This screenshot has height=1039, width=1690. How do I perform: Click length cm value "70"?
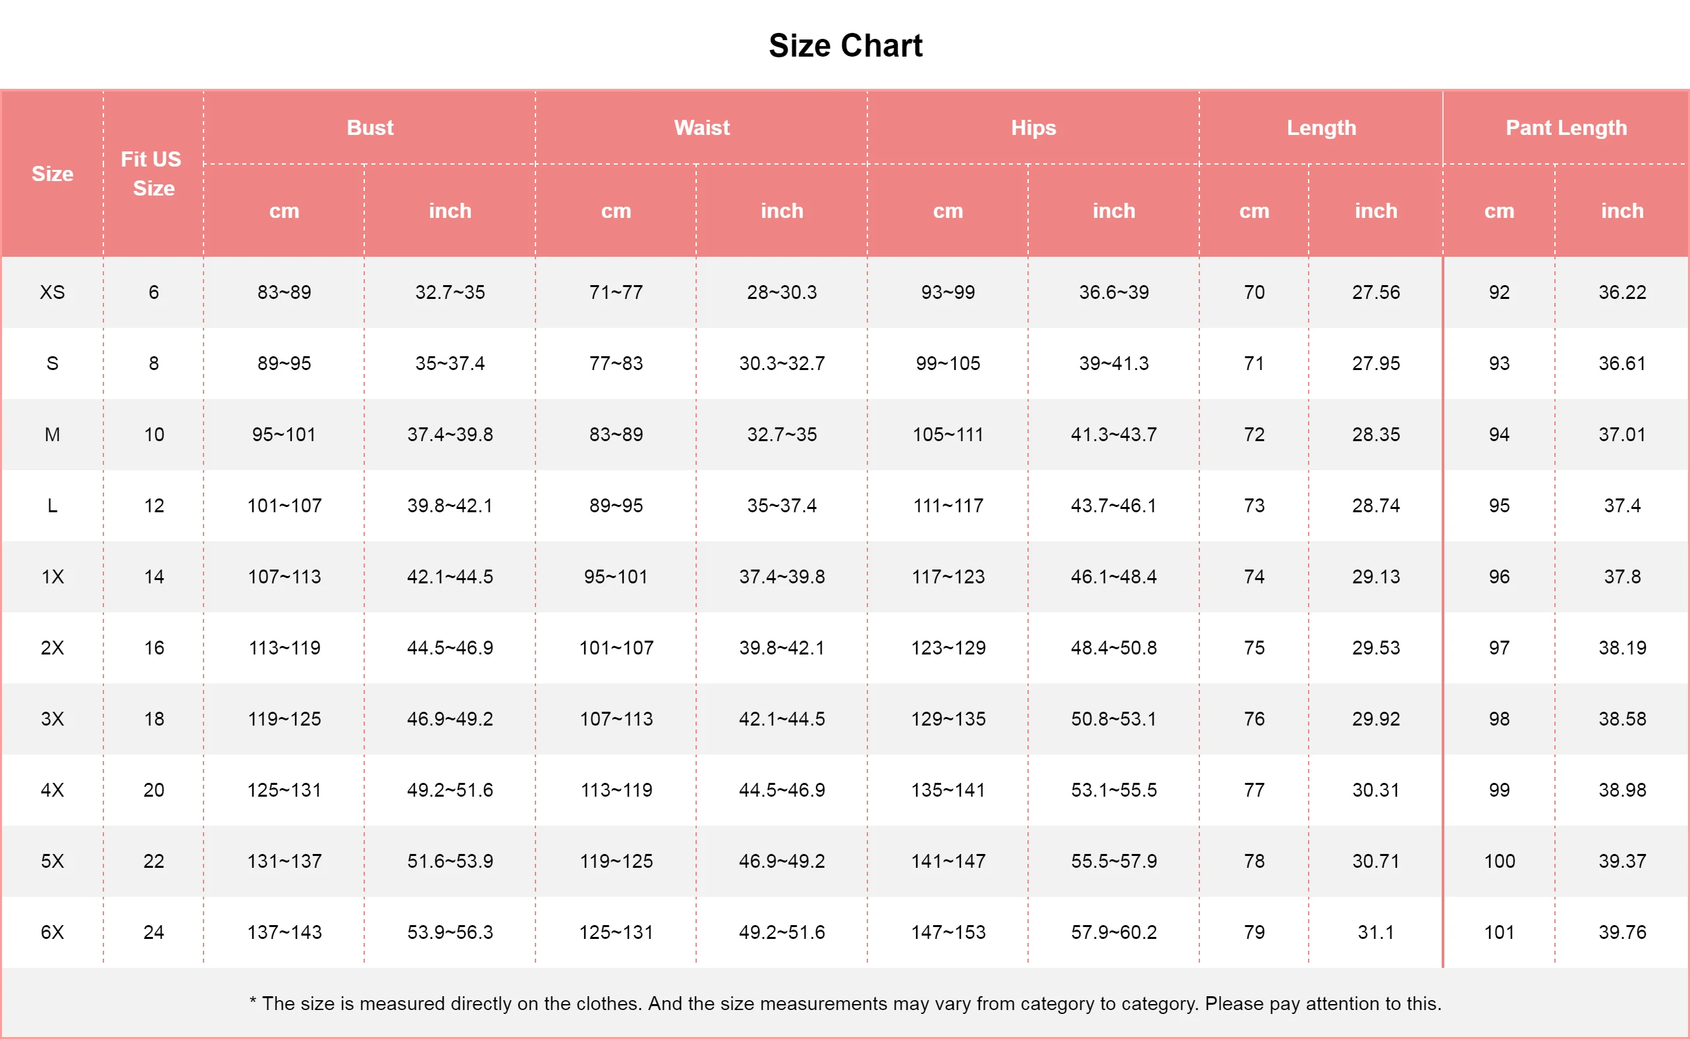[1254, 293]
